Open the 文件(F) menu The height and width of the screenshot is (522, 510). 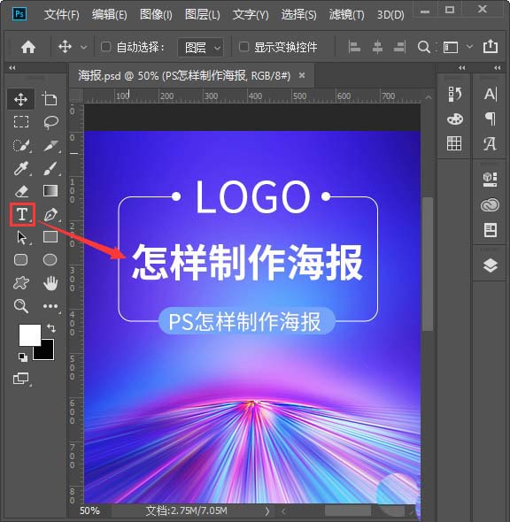(x=62, y=15)
